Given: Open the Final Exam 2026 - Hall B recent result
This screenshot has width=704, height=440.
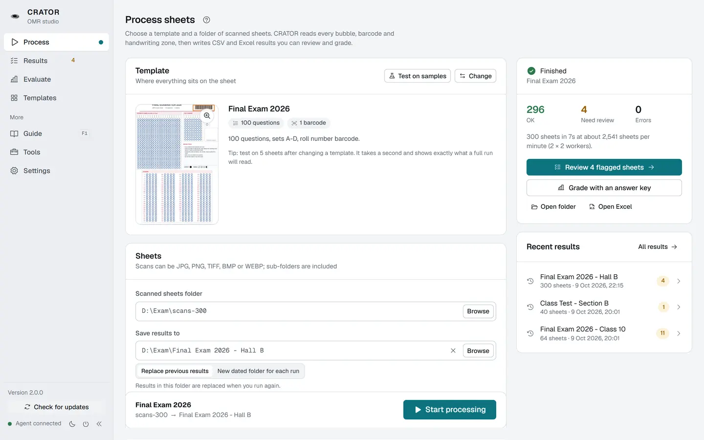Looking at the screenshot, I should click(604, 281).
